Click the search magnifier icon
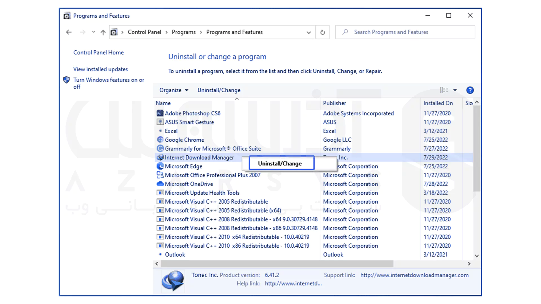Screen dimensions: 541x304 (x=345, y=32)
